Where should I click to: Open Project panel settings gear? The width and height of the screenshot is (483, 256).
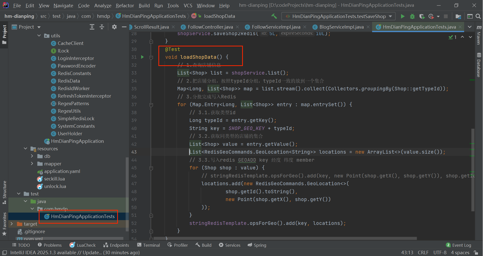coord(114,27)
